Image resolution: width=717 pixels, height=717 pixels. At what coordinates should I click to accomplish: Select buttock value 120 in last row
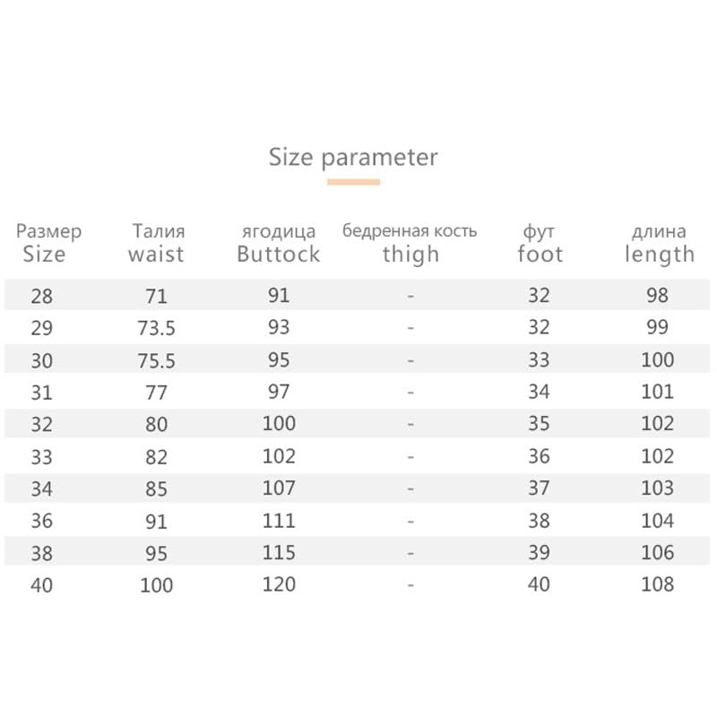click(279, 585)
